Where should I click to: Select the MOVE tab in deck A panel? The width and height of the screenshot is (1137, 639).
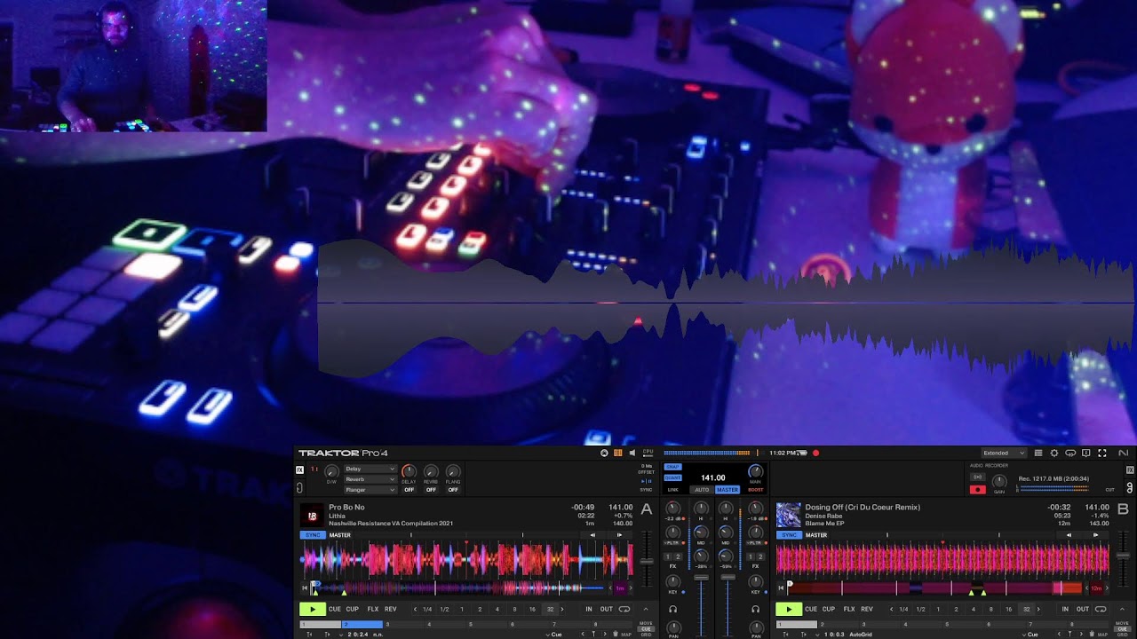coord(646,623)
